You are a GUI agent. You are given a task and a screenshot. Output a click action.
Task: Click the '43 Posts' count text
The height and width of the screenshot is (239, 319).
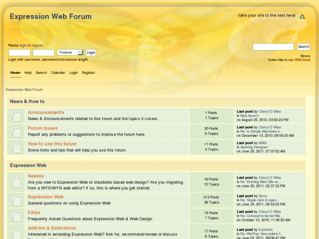click(211, 179)
